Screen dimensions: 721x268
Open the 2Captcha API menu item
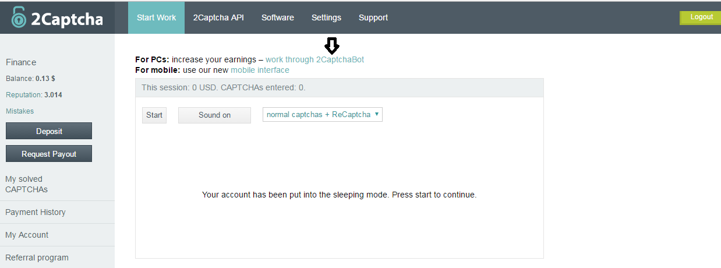[x=218, y=17]
